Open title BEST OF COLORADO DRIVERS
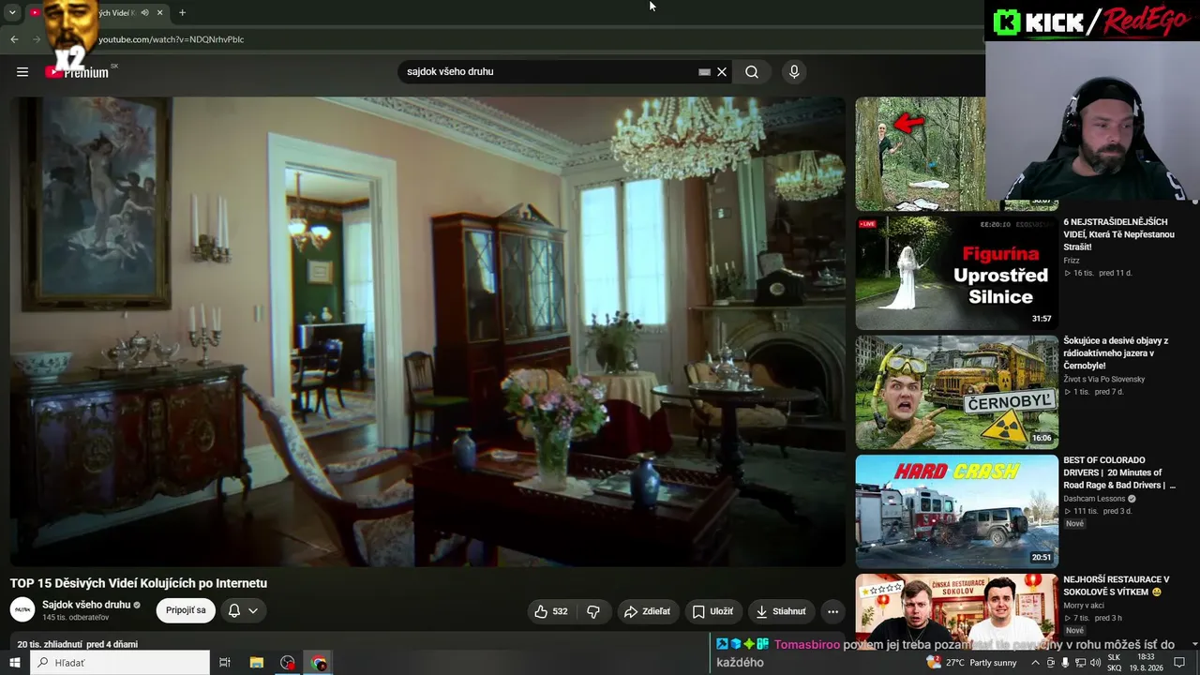 (x=1118, y=472)
